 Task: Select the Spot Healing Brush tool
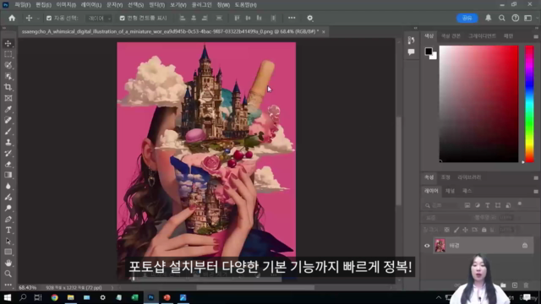pos(8,120)
